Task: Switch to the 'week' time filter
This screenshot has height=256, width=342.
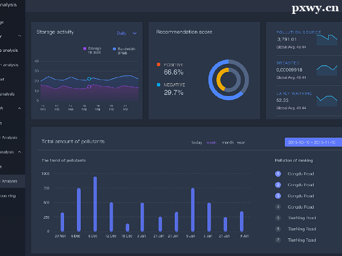Action: pos(212,142)
